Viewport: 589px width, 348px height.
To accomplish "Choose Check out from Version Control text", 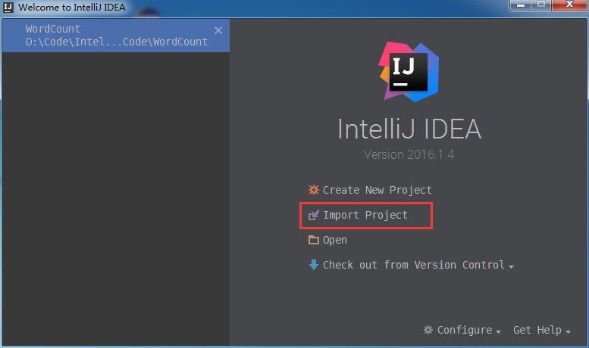I will pos(414,265).
